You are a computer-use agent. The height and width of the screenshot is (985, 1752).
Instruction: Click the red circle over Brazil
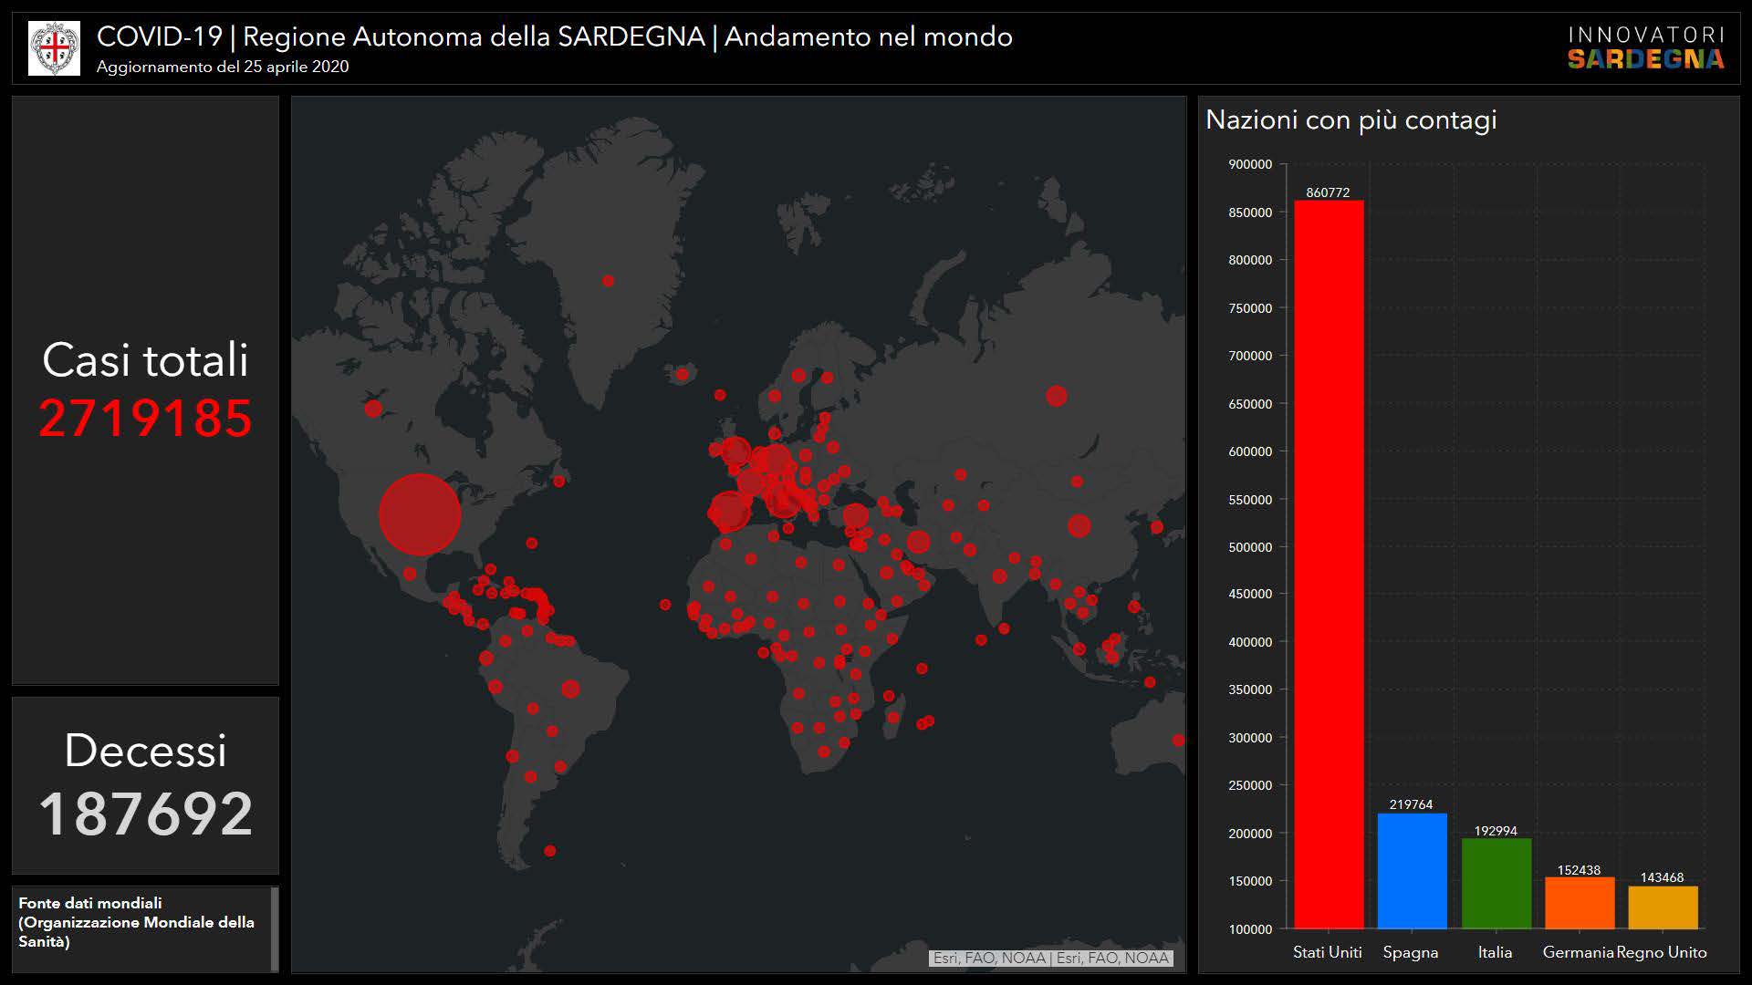click(x=570, y=689)
